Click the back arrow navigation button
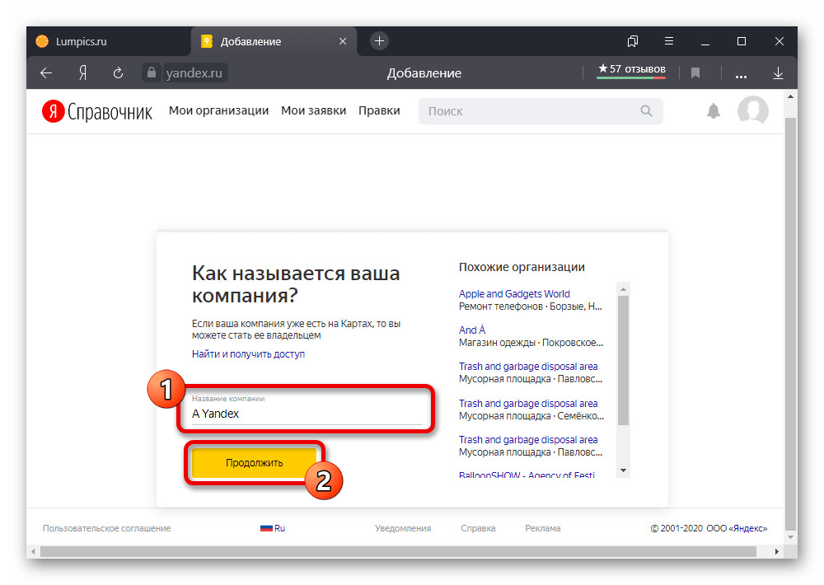This screenshot has height=585, width=824. point(46,73)
